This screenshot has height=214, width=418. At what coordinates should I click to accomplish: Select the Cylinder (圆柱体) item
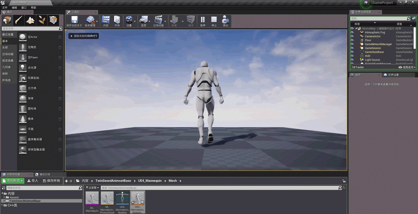(x=40, y=109)
